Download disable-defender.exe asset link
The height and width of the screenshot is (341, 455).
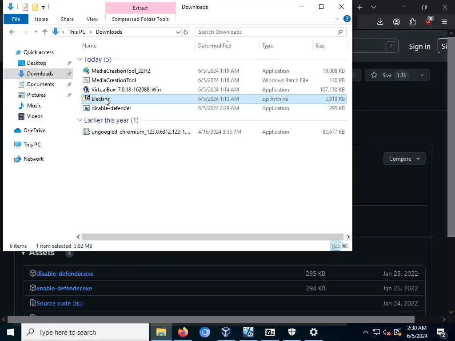click(x=65, y=274)
